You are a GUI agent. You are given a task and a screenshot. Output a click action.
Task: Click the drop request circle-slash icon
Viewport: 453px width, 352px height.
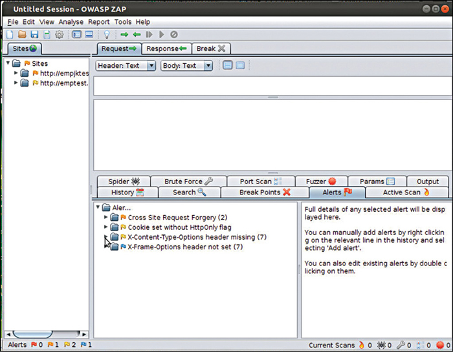[x=173, y=34]
